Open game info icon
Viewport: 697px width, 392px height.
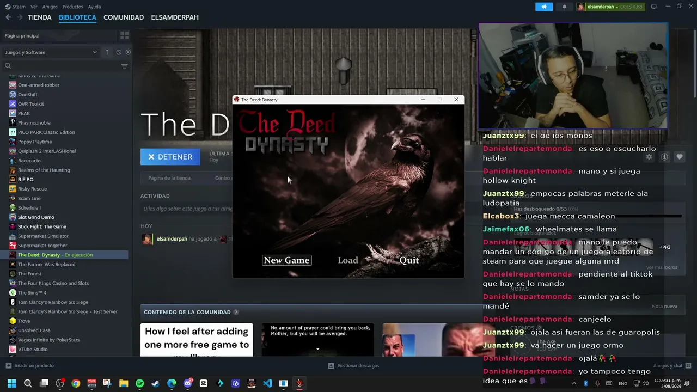664,157
